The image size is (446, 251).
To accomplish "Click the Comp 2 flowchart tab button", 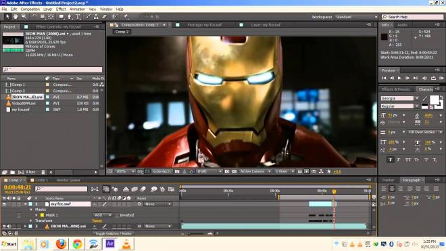I will click(x=122, y=32).
